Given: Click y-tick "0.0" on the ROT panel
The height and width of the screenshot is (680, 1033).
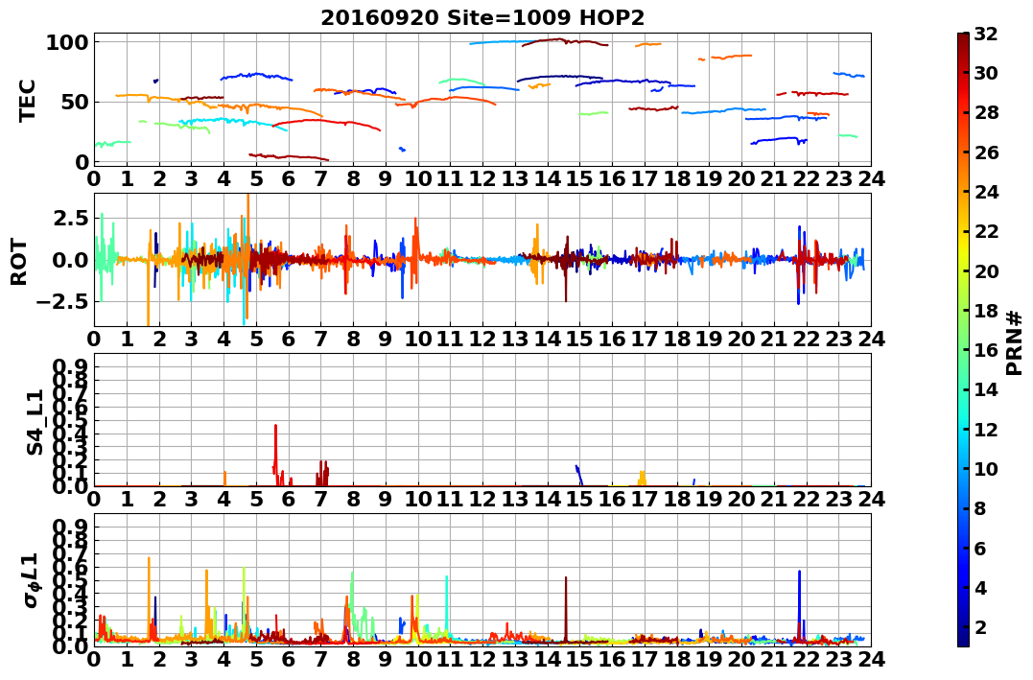Looking at the screenshot, I should tap(70, 260).
